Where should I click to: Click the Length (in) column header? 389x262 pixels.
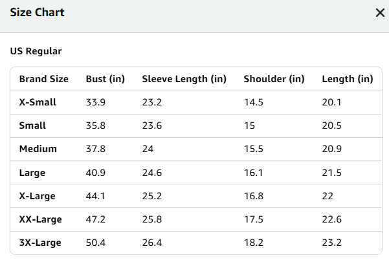pyautogui.click(x=348, y=79)
